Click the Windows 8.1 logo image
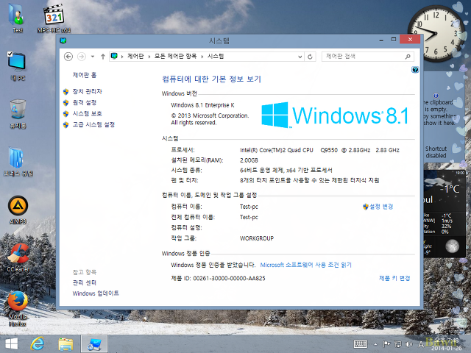The width and height of the screenshot is (471, 353). coord(335,115)
